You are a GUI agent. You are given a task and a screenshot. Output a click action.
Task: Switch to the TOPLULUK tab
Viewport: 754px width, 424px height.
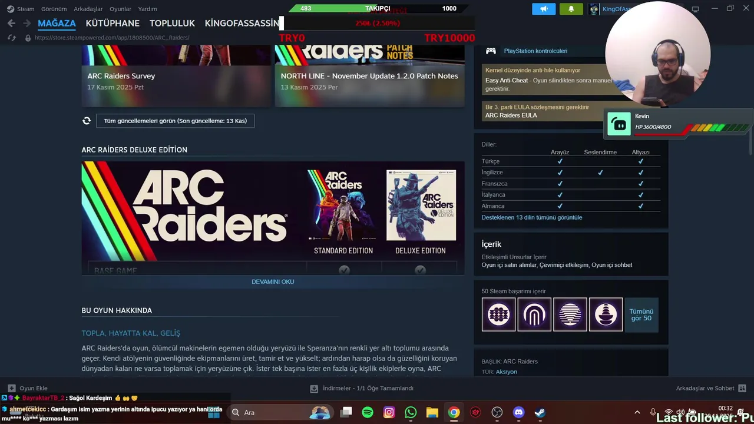(172, 23)
